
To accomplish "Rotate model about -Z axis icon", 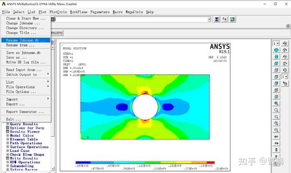I will [x=285, y=70].
